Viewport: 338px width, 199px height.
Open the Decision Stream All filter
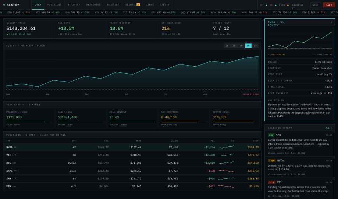(x=328, y=128)
